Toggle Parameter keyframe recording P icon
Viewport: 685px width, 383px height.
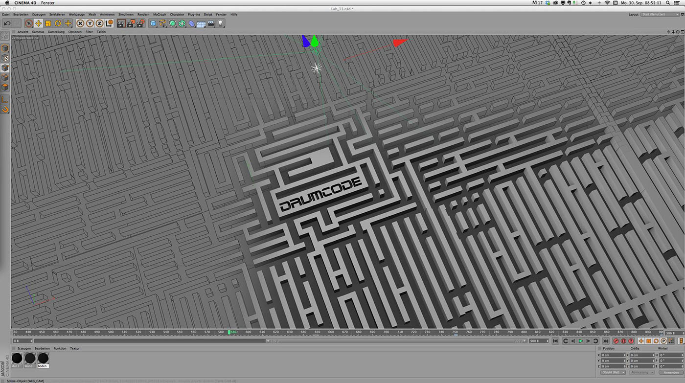[664, 341]
